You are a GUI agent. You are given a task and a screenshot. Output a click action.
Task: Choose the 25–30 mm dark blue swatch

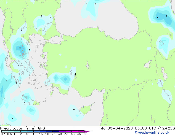pyautogui.click(x=56, y=131)
